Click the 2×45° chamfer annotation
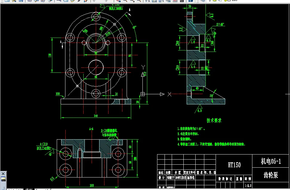The height and width of the screenshot is (190, 290). point(220,24)
